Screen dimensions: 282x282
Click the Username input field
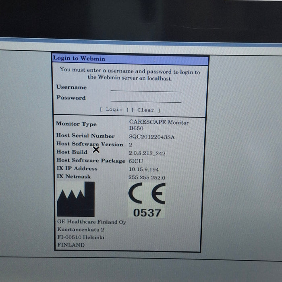(146, 88)
